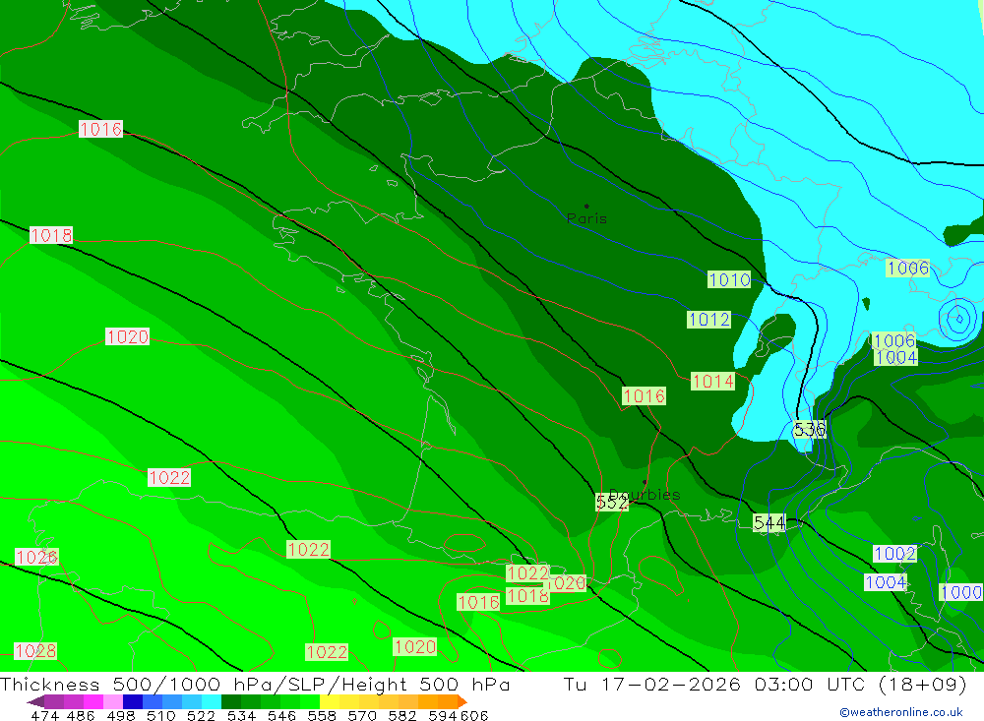The image size is (984, 721).
Task: Pick the darkest green legend swatch above 534
Action: click(231, 701)
